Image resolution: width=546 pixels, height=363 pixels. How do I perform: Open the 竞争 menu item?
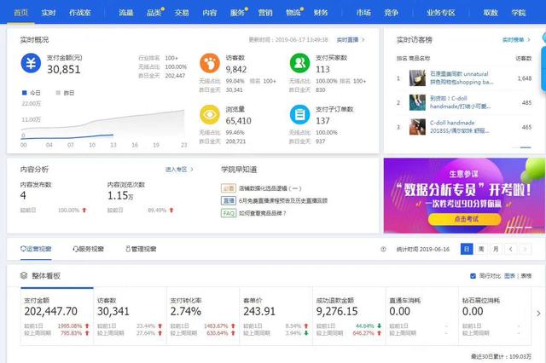pos(392,13)
